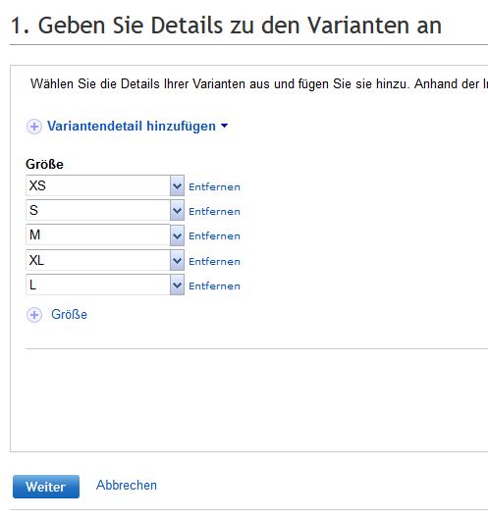This screenshot has width=488, height=519.
Task: Click the Abbrechen link
Action: click(x=127, y=486)
